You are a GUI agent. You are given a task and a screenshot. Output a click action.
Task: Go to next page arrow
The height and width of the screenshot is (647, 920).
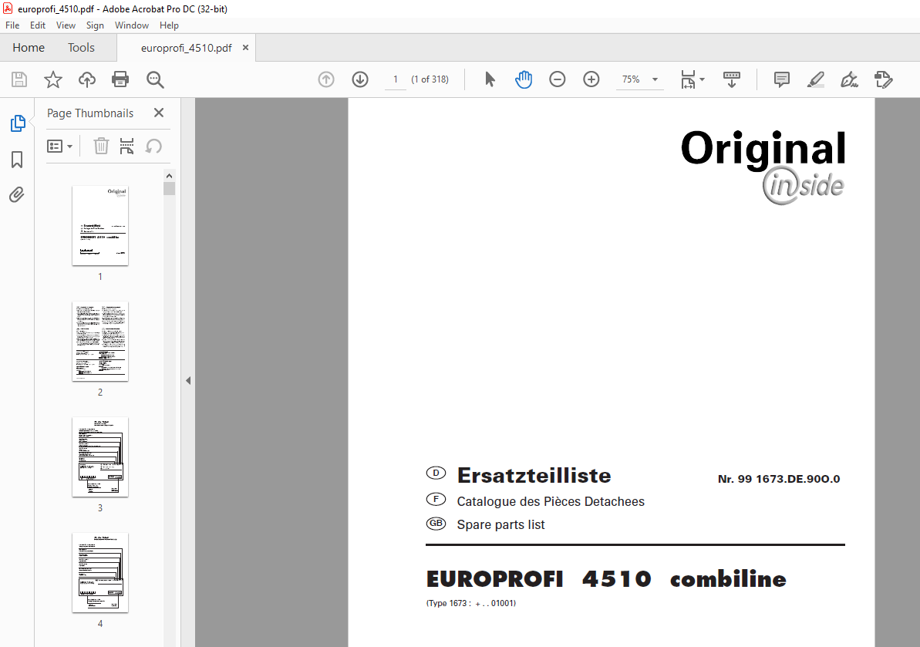[360, 79]
